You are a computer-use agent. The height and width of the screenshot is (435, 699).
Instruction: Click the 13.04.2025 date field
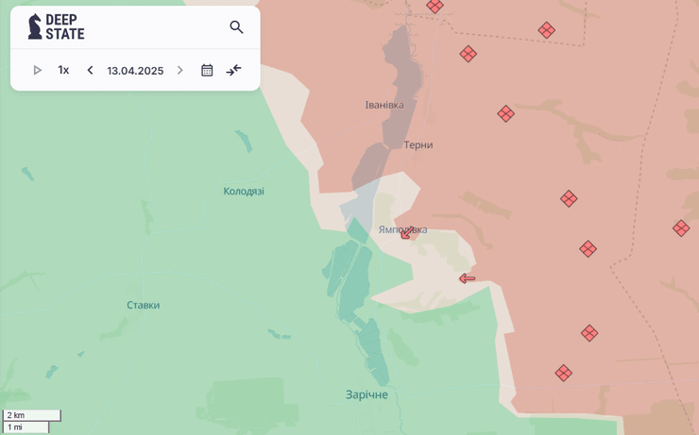[135, 71]
